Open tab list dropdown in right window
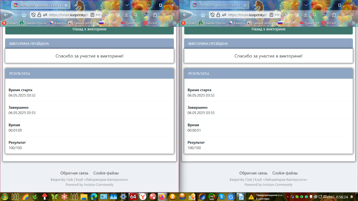The width and height of the screenshot is (358, 201). pos(306,5)
